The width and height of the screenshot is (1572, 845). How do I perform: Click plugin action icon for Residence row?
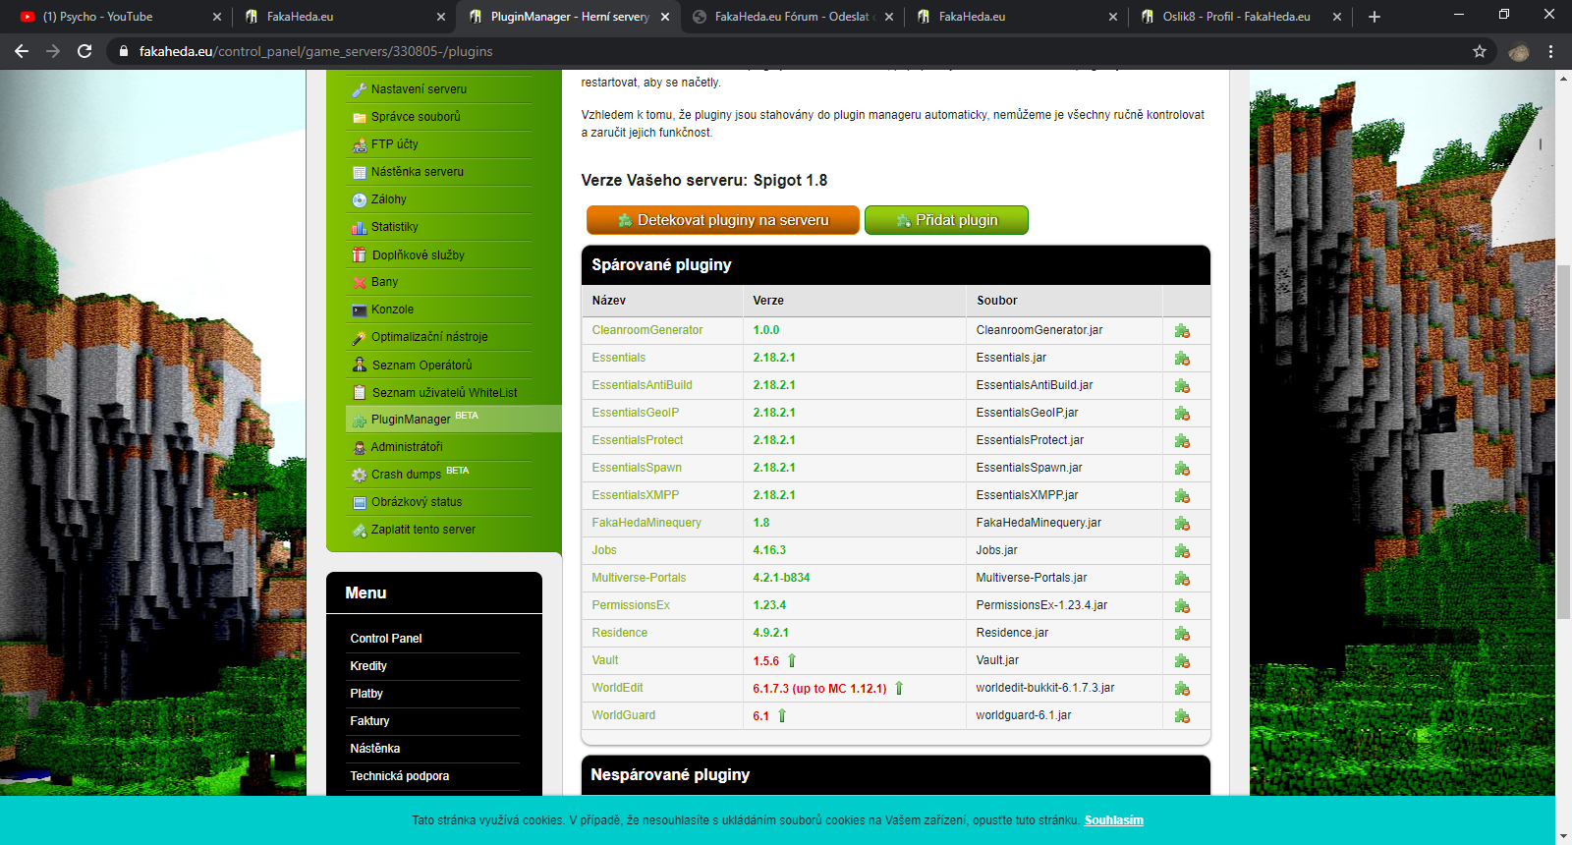point(1182,634)
